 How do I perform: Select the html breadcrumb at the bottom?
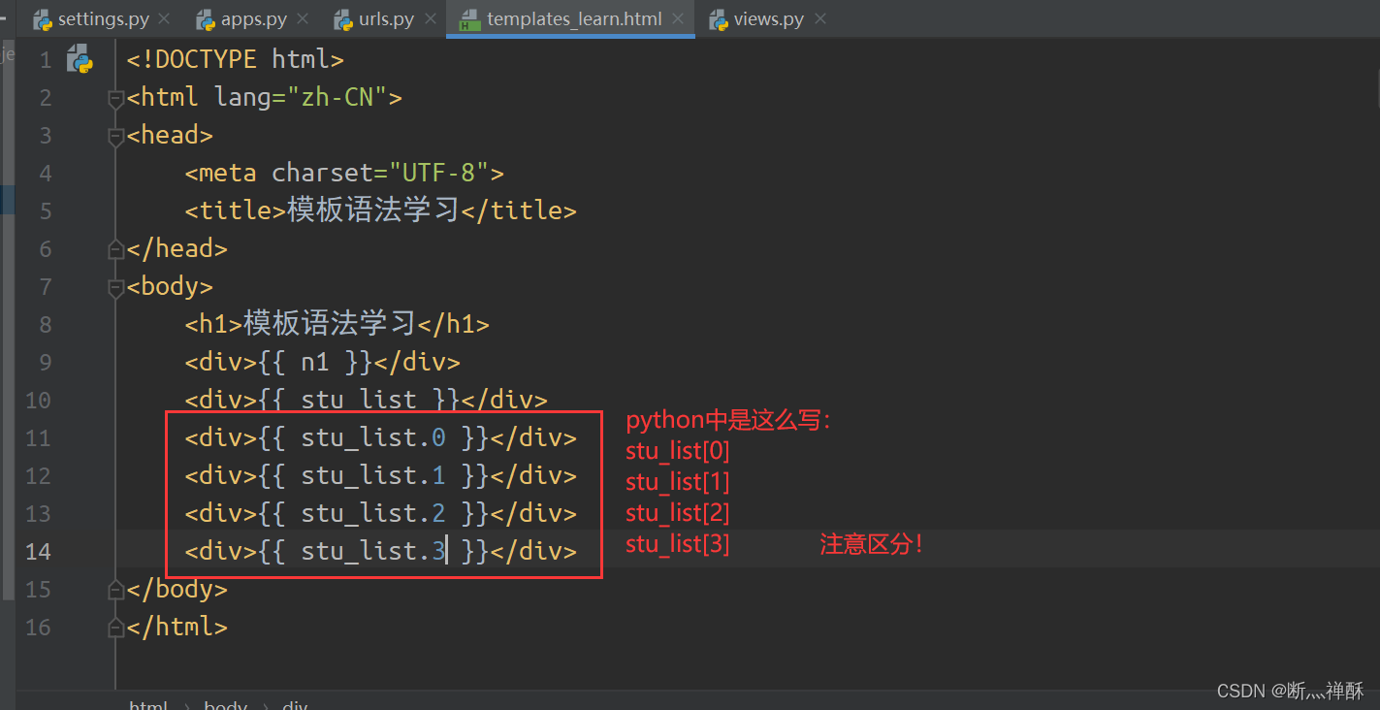[148, 705]
